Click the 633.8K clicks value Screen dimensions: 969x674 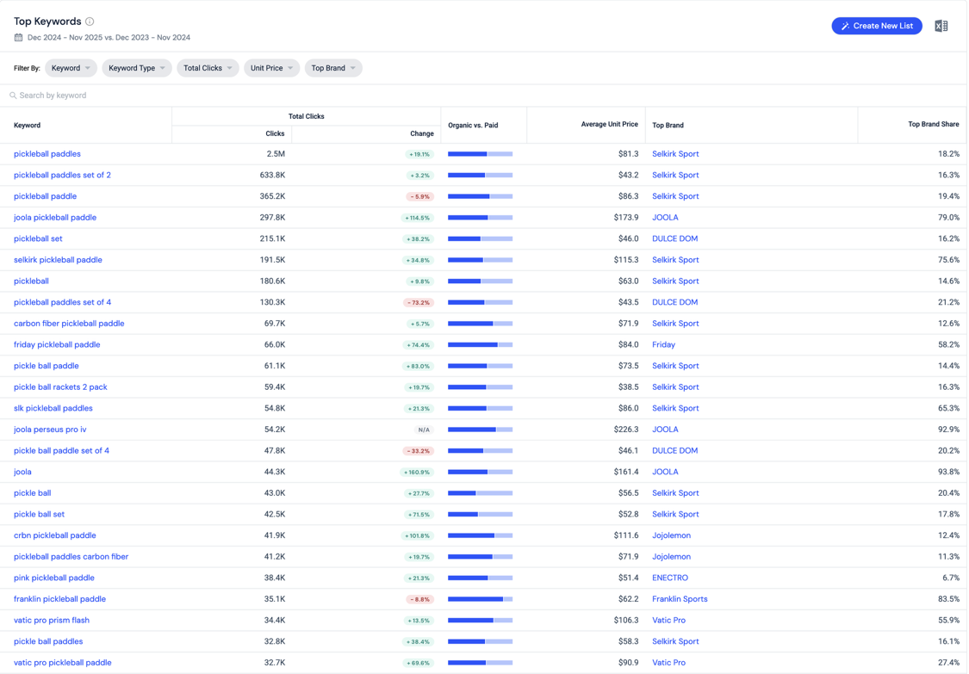coord(272,175)
